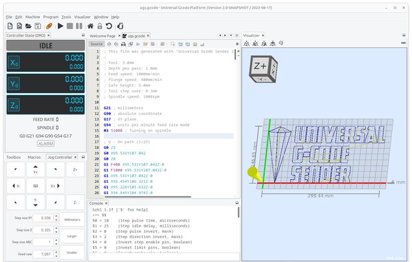Click the fourth view preset icon in Visualizer
The width and height of the screenshot is (412, 262).
coord(273,43)
